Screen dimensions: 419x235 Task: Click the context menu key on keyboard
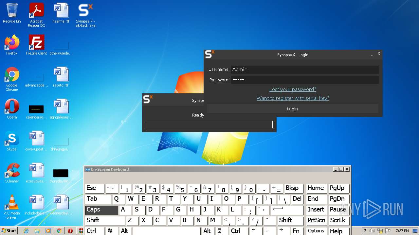[x=221, y=231]
